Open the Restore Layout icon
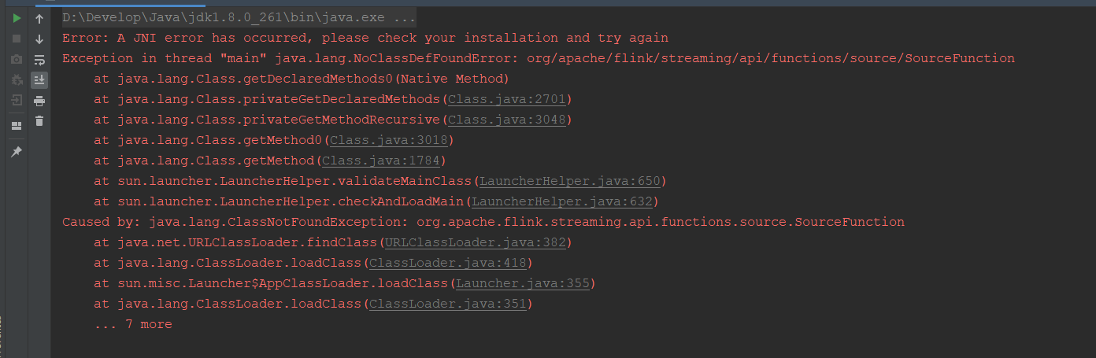The image size is (1096, 358). [x=16, y=125]
